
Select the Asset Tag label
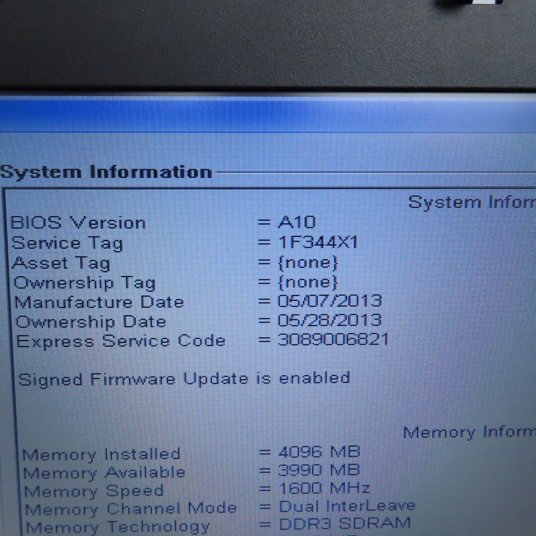coord(61,263)
